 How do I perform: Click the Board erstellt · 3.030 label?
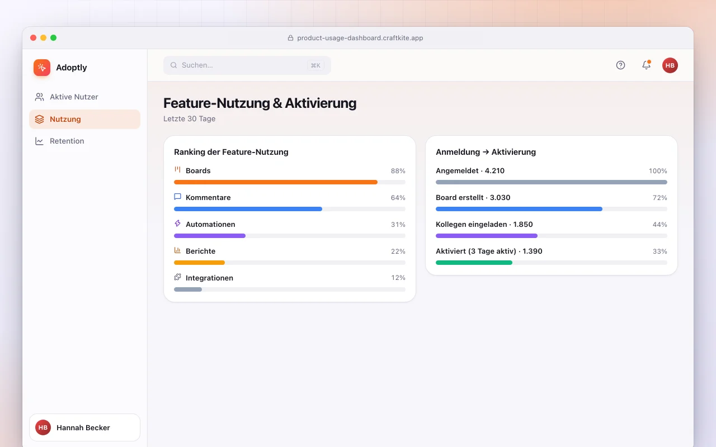coord(473,198)
